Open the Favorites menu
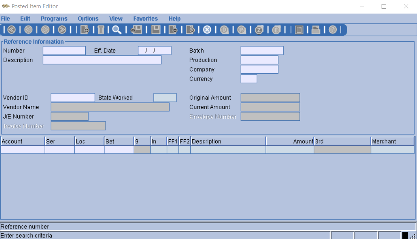Viewport: 417px width, 239px height. click(146, 18)
